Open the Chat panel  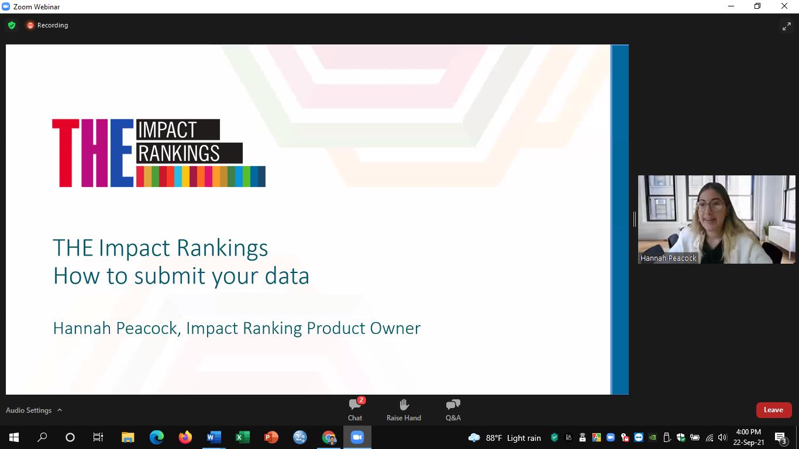coord(355,410)
